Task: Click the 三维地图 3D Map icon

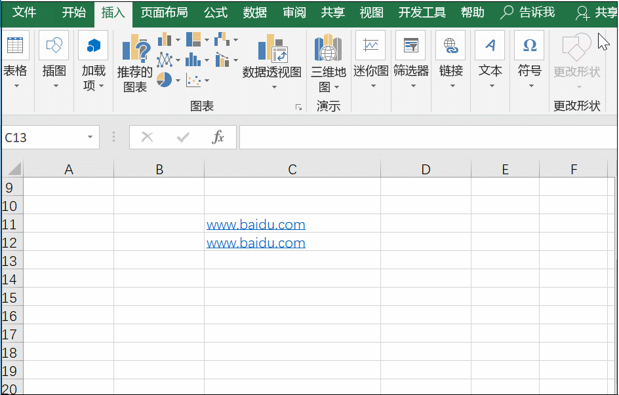Action: [x=328, y=47]
